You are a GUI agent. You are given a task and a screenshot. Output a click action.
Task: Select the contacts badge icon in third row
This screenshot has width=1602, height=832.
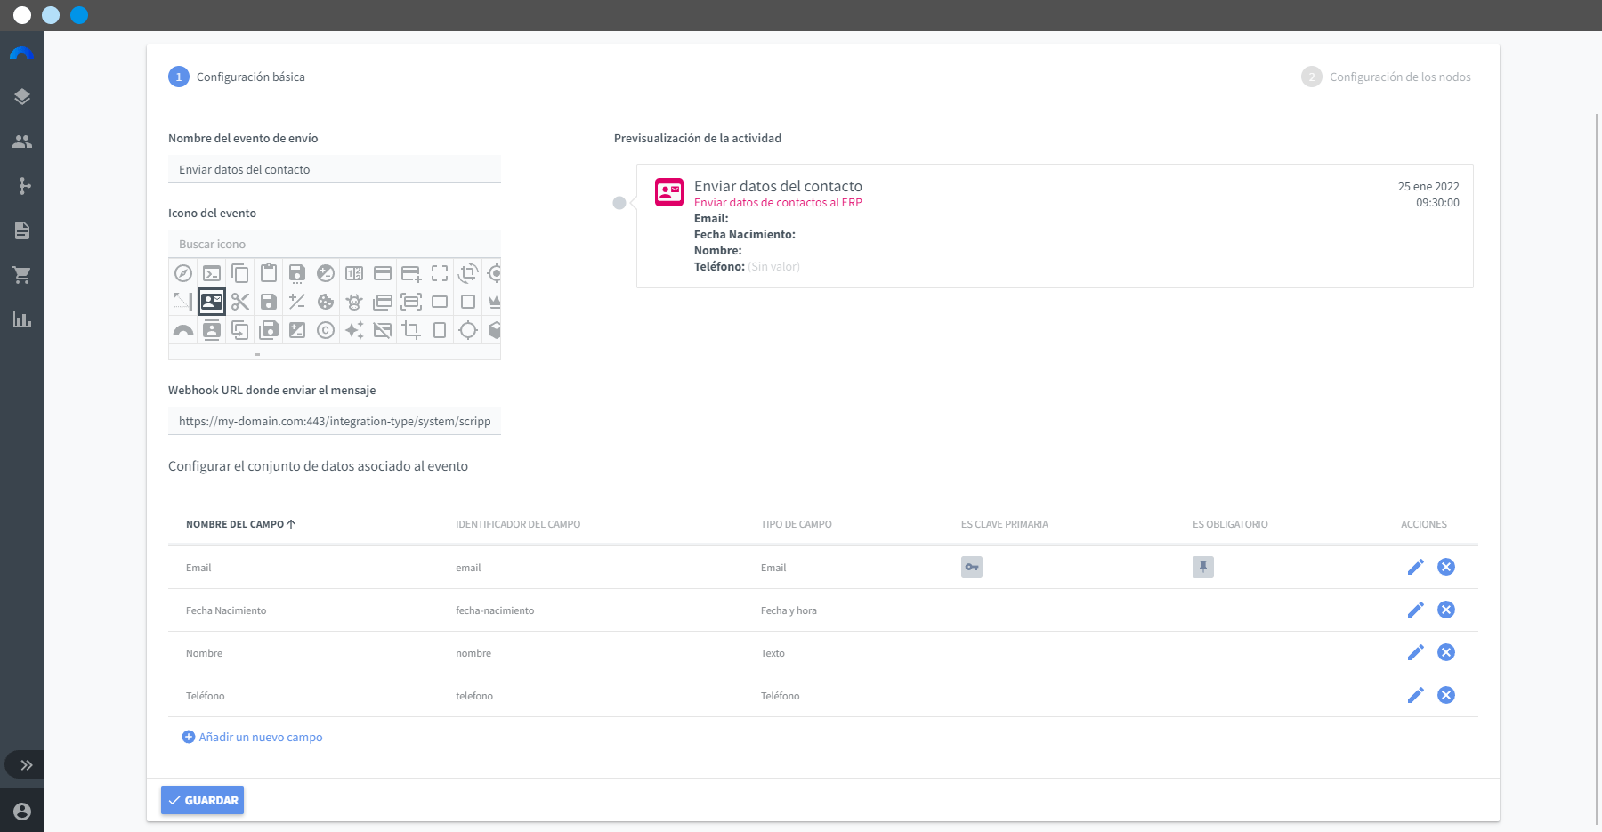[212, 330]
